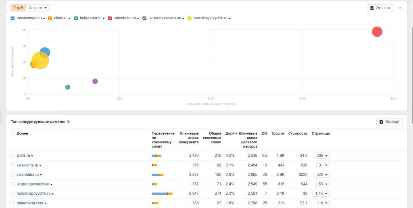Open pages dropdown 119 for moremeda.com
413x208 pixels.
pos(322,203)
